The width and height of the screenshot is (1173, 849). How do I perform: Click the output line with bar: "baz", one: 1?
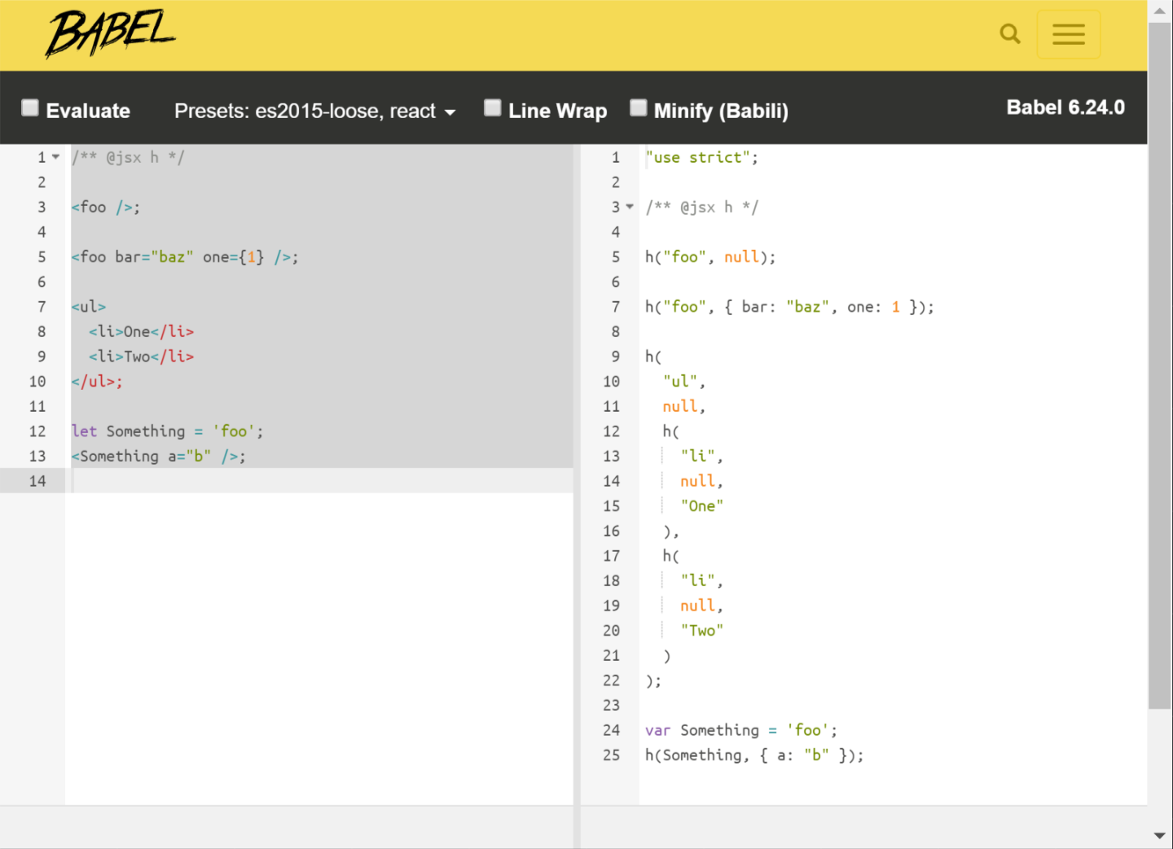click(789, 307)
